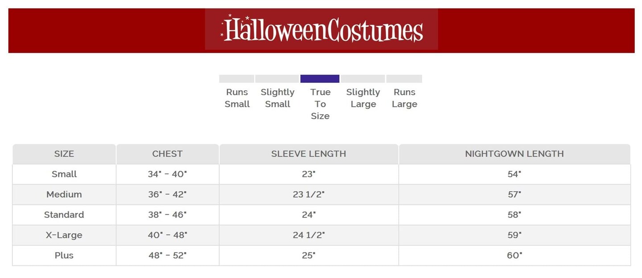
Task: Click the gray bar above Runs Large
Action: tap(404, 79)
